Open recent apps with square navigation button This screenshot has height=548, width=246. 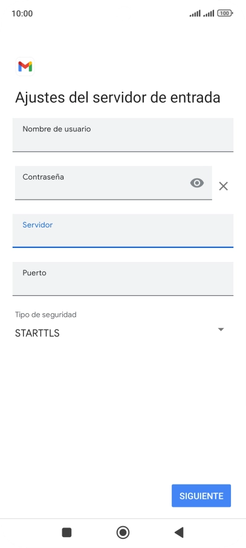tap(66, 532)
